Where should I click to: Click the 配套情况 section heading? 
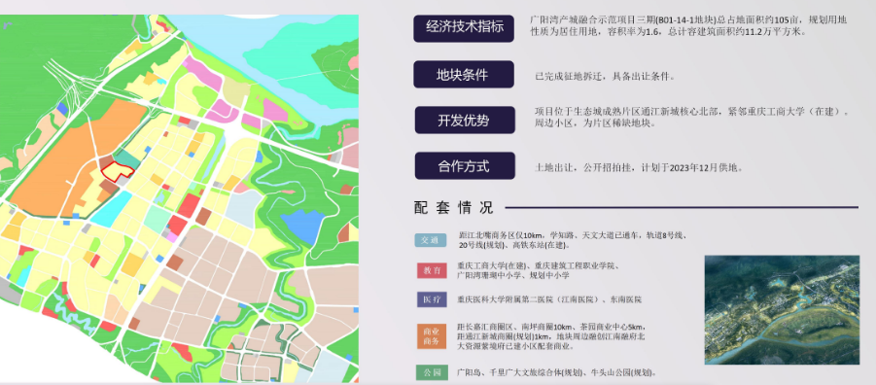click(454, 208)
